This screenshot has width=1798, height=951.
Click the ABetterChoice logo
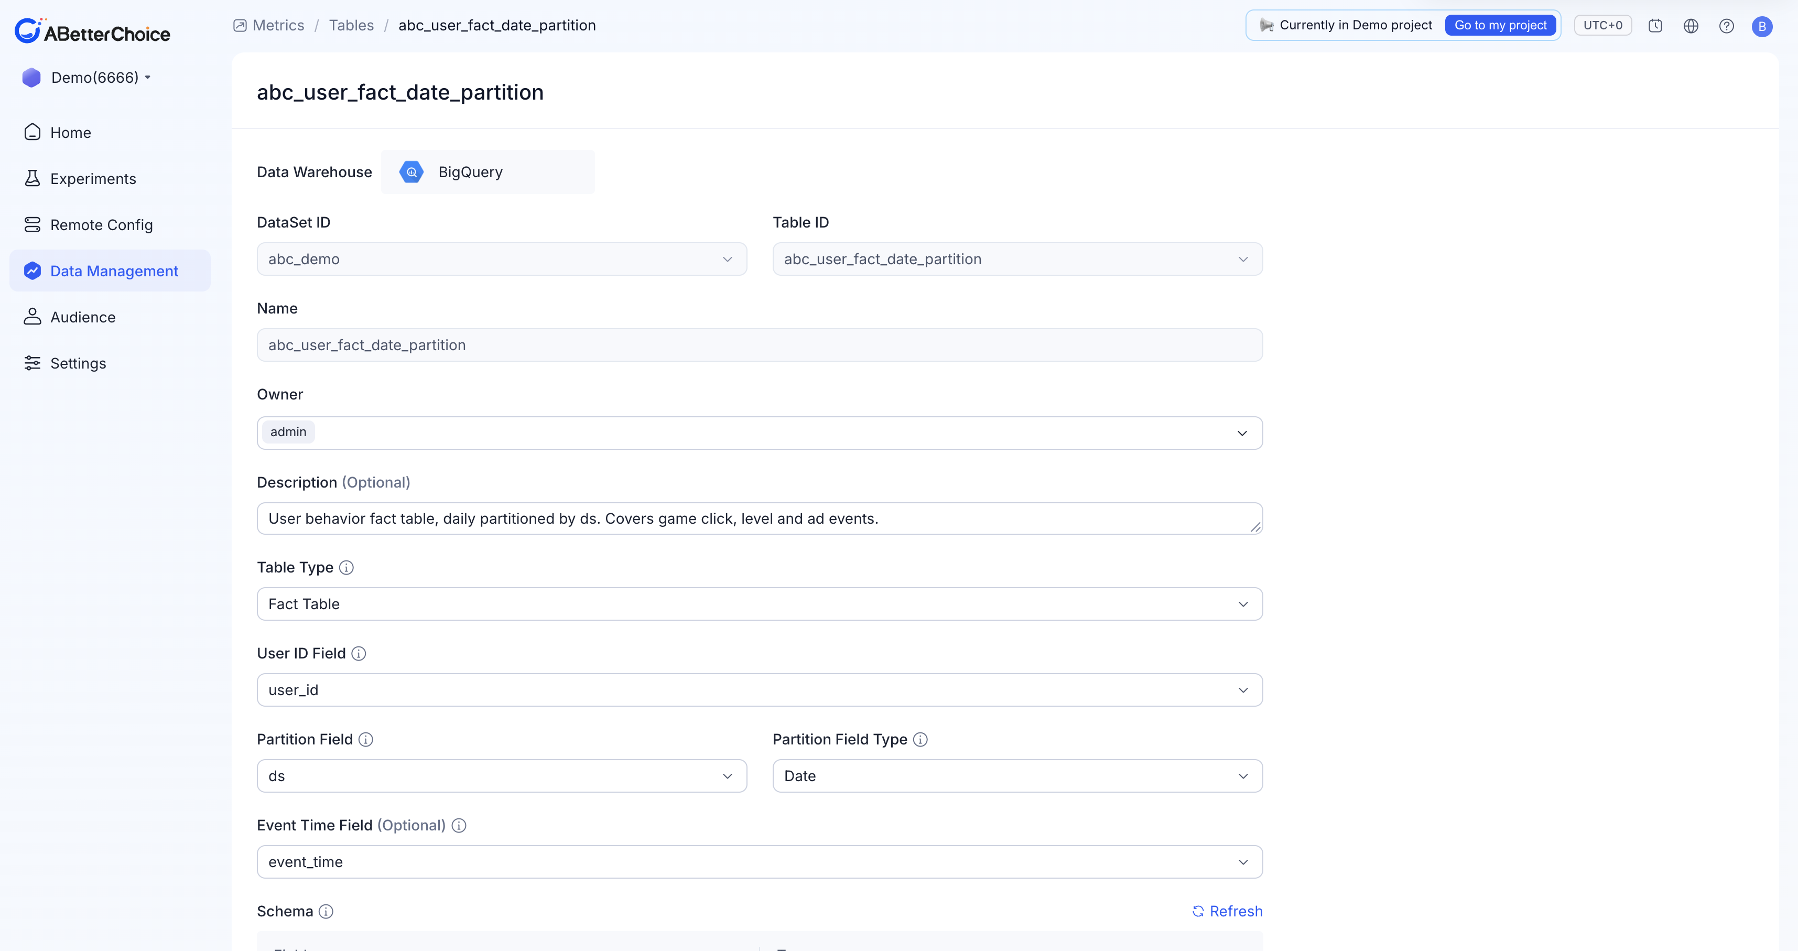point(92,31)
